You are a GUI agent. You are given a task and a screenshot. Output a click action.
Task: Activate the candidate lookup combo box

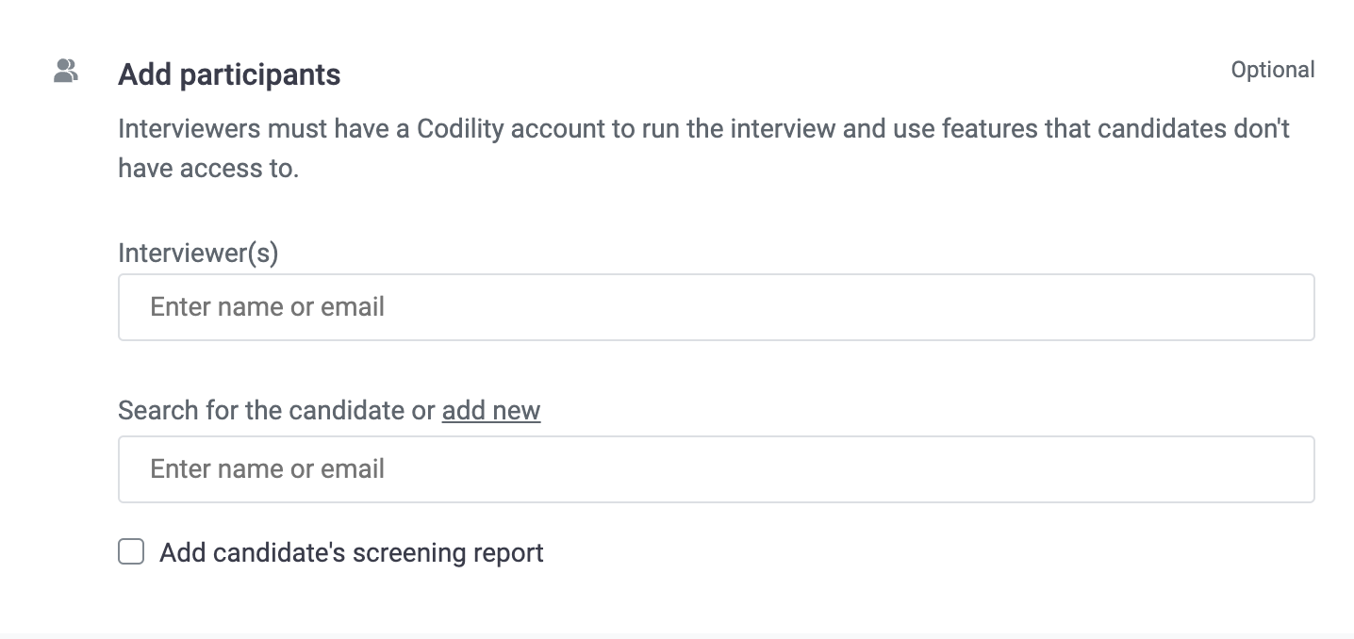(x=716, y=469)
